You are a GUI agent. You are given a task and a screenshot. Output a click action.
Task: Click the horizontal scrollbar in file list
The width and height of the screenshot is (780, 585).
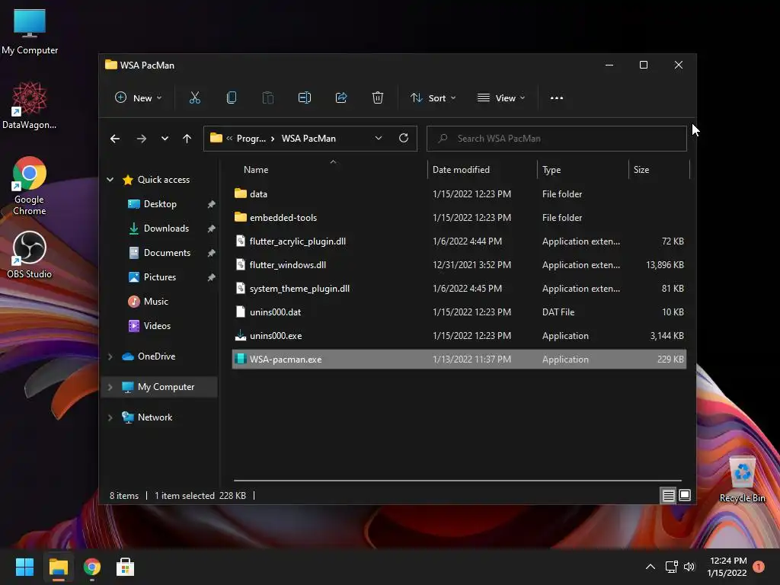(x=458, y=481)
